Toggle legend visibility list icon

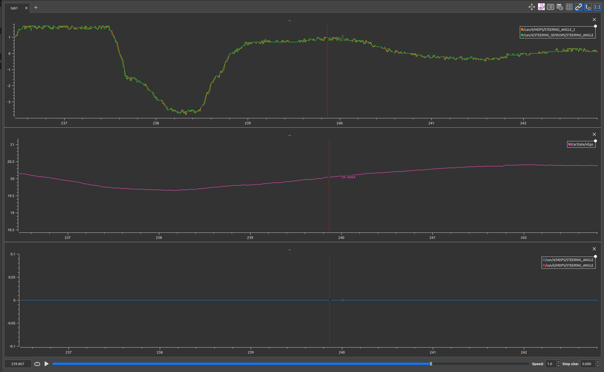[x=551, y=7]
